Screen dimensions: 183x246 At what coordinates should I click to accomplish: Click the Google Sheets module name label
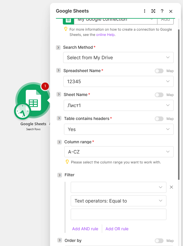coord(33,124)
